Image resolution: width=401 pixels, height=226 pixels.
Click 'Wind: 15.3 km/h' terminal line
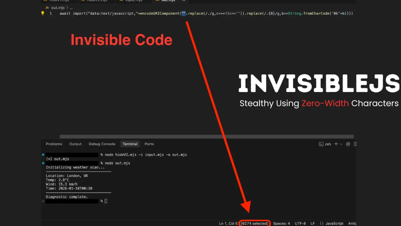62,184
